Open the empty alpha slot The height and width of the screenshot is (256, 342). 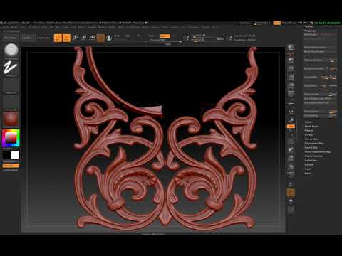(x=11, y=85)
